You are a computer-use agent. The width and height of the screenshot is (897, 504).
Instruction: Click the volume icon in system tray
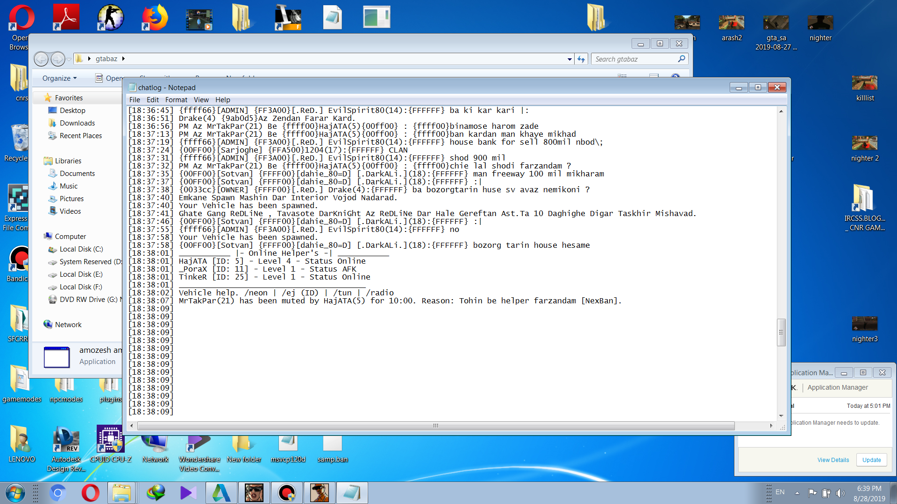coord(840,493)
